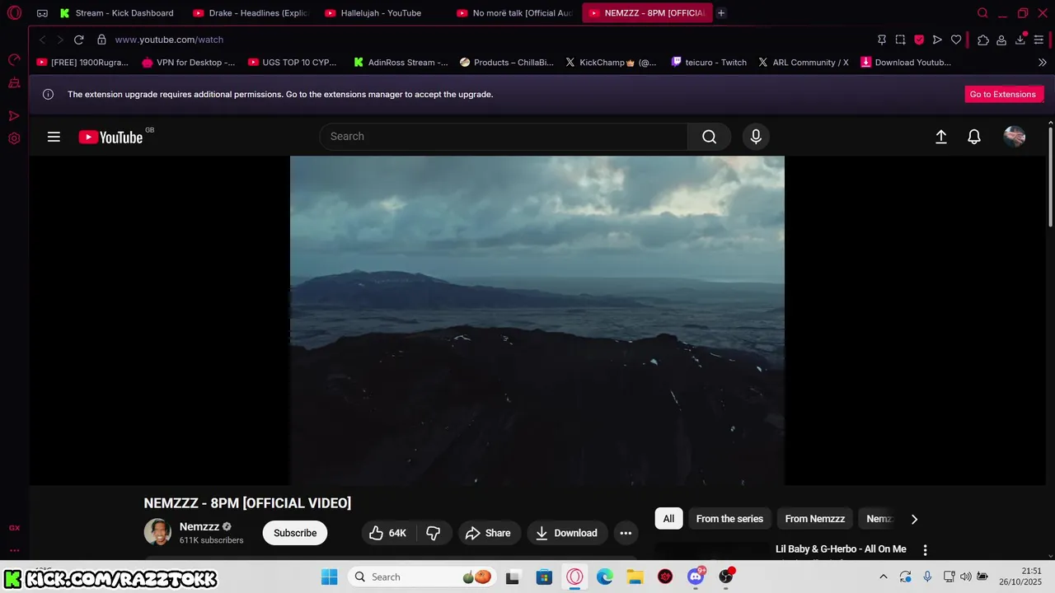This screenshot has height=593, width=1055.
Task: Open the UGS TOP 10 CYP bookmark
Action: coord(293,62)
